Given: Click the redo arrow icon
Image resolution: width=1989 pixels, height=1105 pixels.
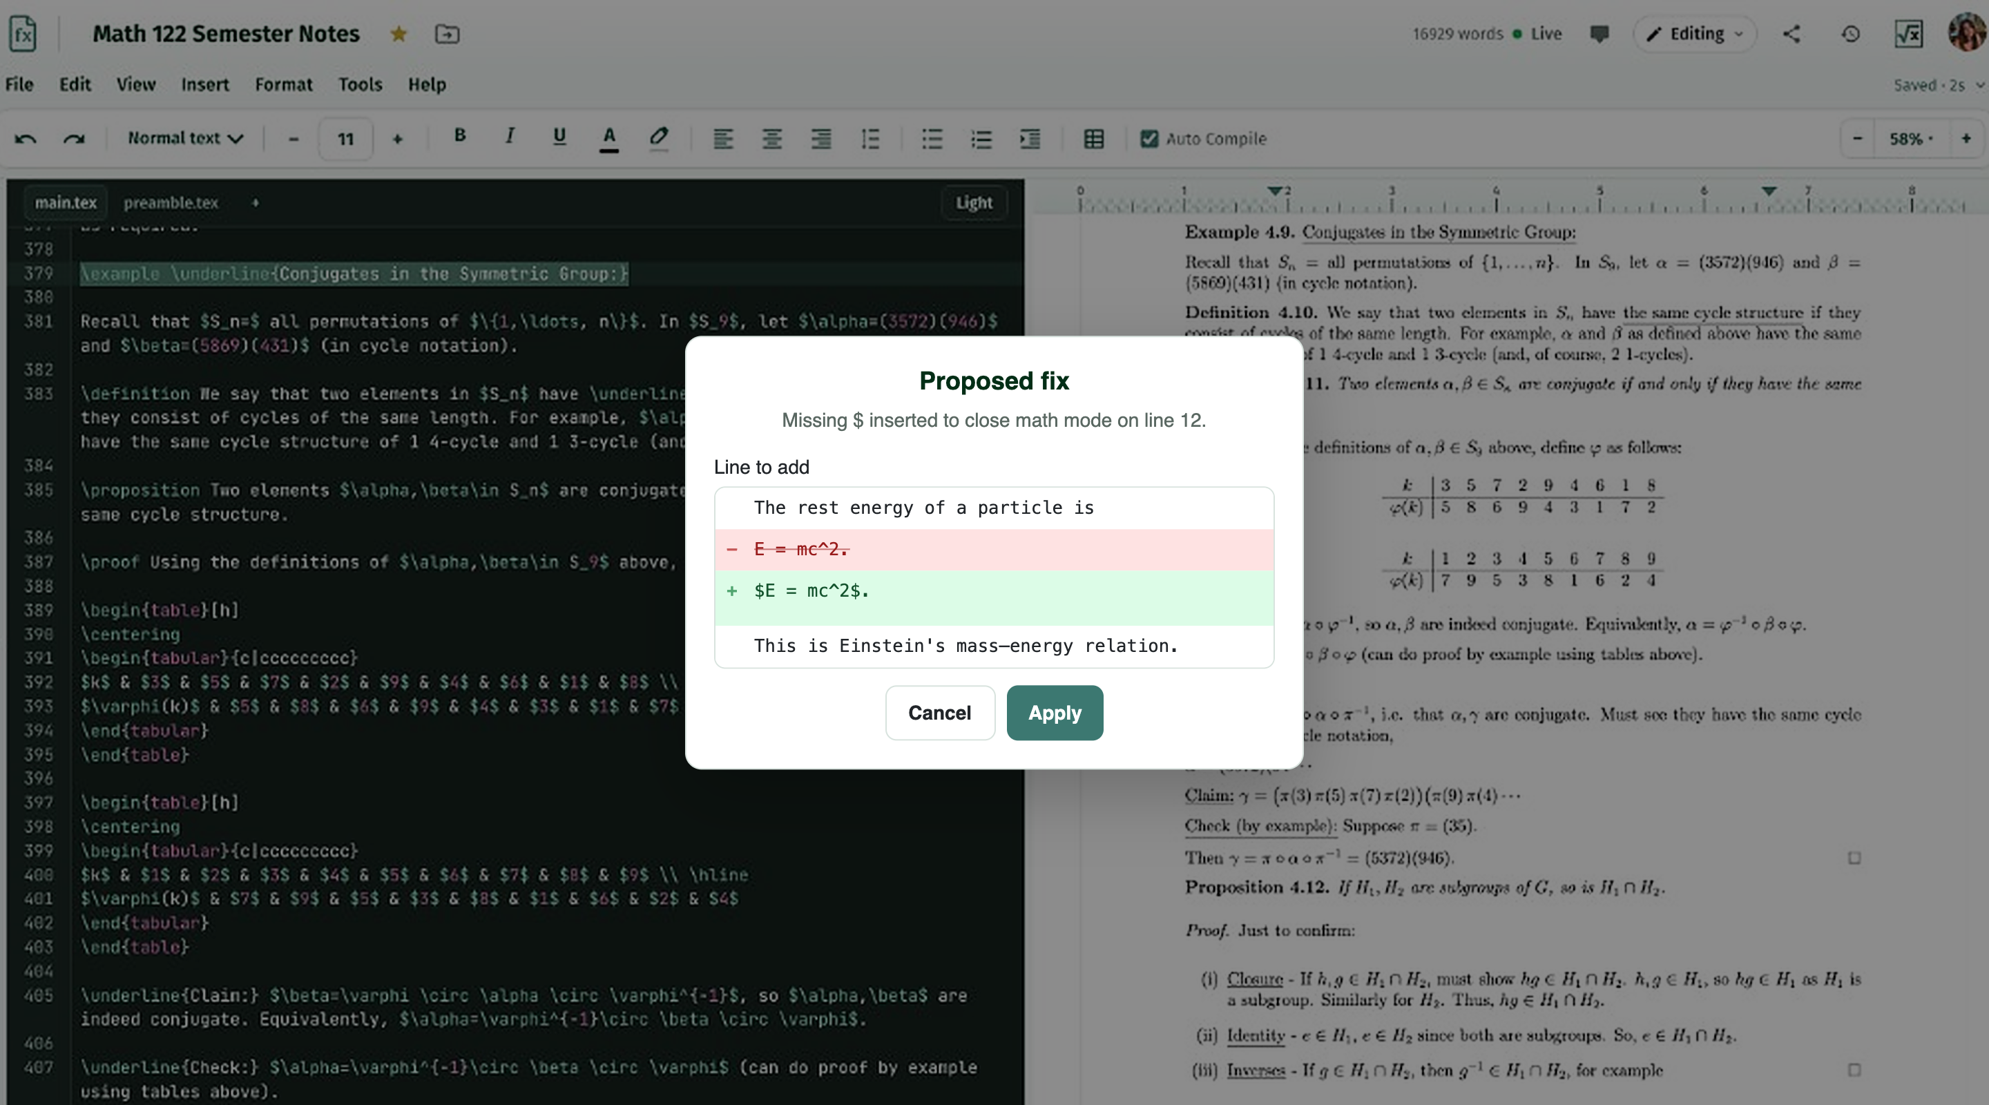Looking at the screenshot, I should tap(74, 139).
